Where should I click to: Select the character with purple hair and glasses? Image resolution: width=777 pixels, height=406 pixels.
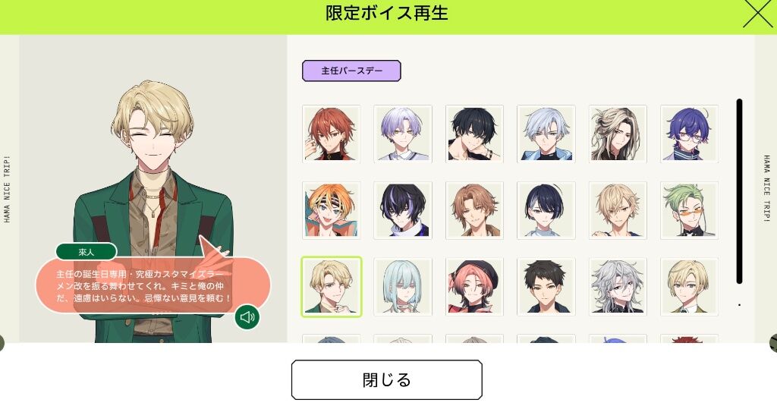689,134
